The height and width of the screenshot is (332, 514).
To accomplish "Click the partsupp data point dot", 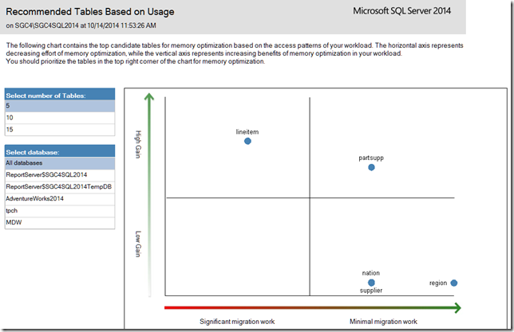I will 371,168.
